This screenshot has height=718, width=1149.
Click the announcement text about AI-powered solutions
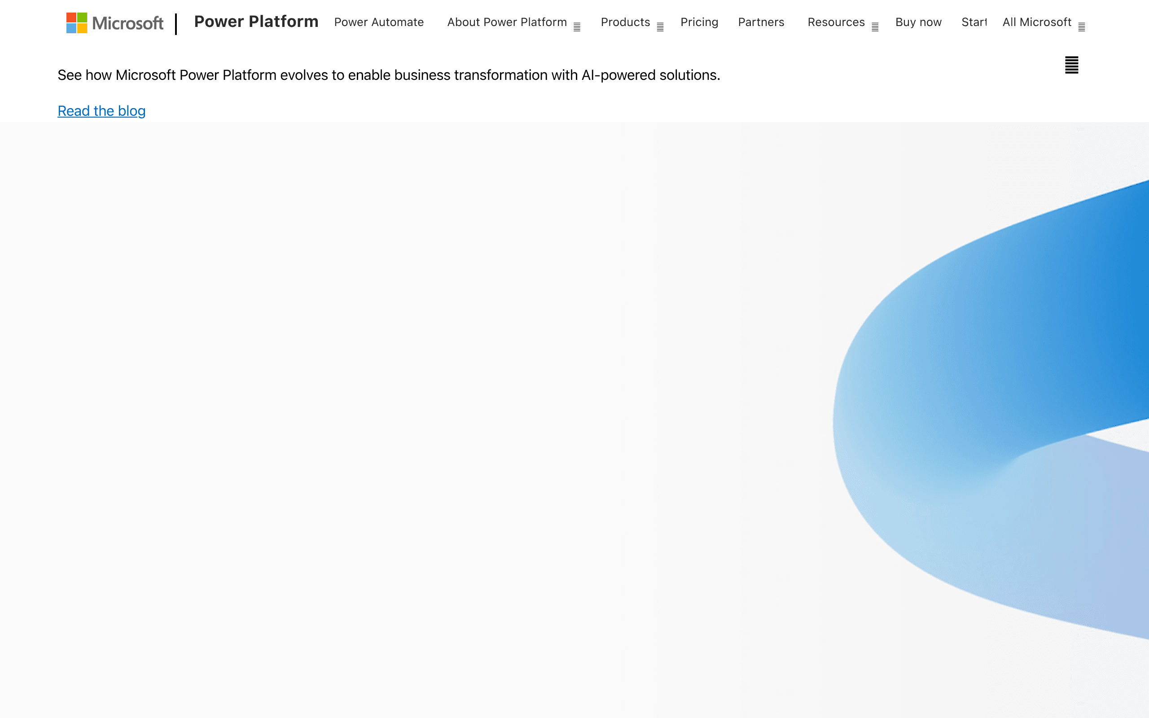point(389,75)
